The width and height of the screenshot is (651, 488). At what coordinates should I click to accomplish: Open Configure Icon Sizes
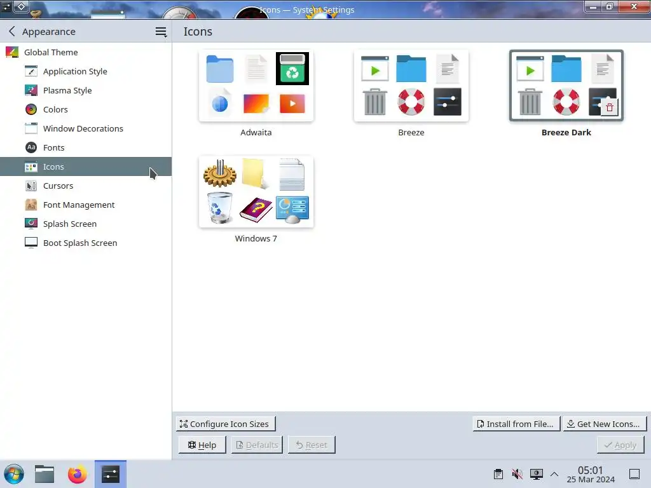(x=226, y=424)
